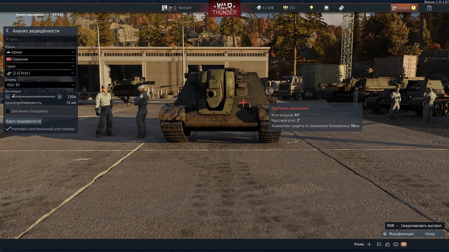Screen dimensions: 449x252
Task: Click the diamond-shaped icon in top bar
Action: point(326,8)
